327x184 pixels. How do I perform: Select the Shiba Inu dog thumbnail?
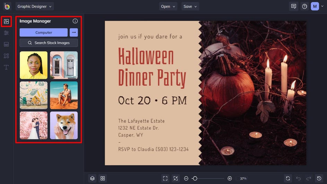[64, 125]
